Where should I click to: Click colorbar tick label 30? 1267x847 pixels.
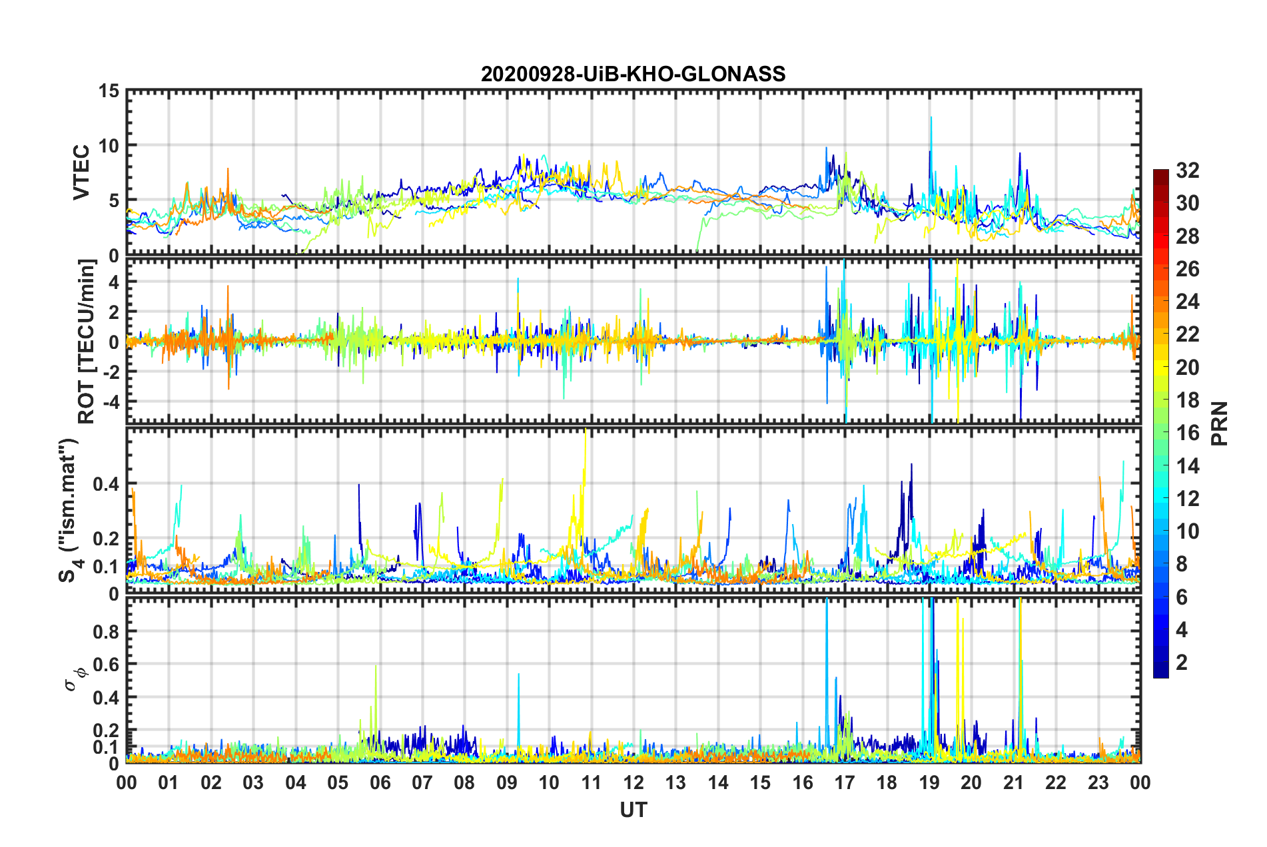[1187, 203]
